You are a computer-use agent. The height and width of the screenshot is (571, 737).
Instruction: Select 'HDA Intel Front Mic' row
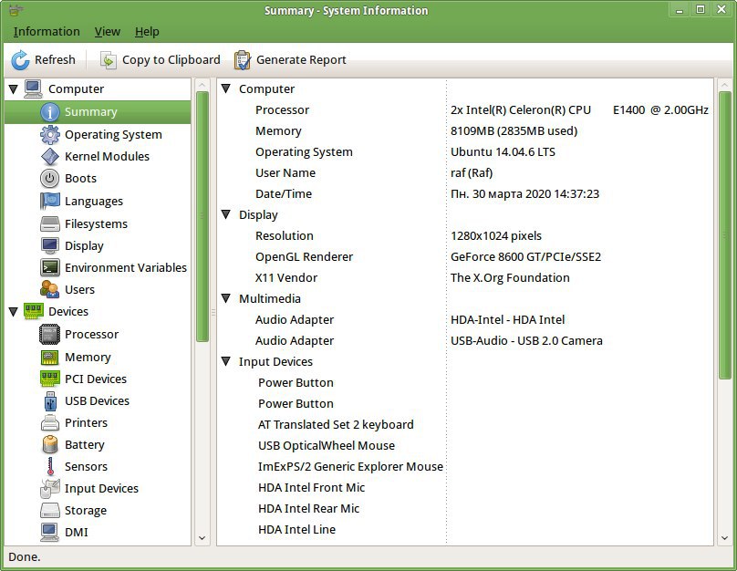pyautogui.click(x=465, y=487)
